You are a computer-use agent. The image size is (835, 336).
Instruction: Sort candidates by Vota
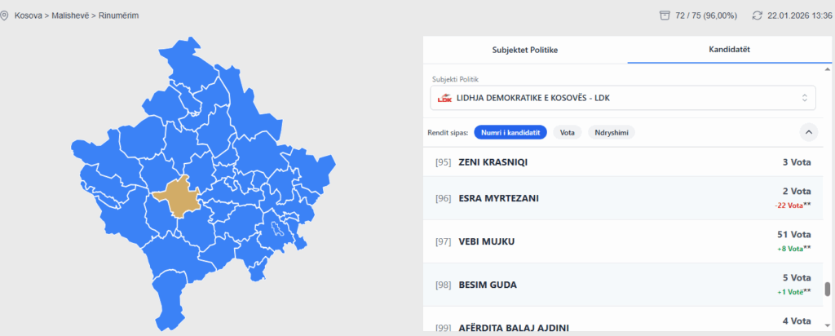[x=567, y=131]
